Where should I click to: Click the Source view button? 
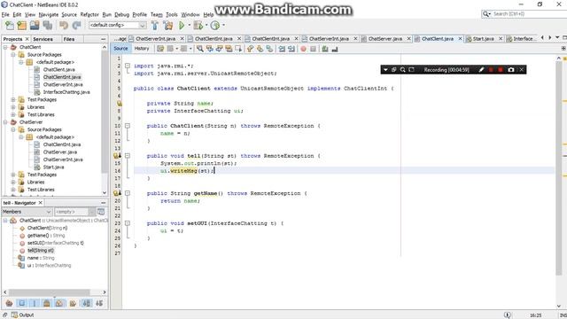[120, 49]
